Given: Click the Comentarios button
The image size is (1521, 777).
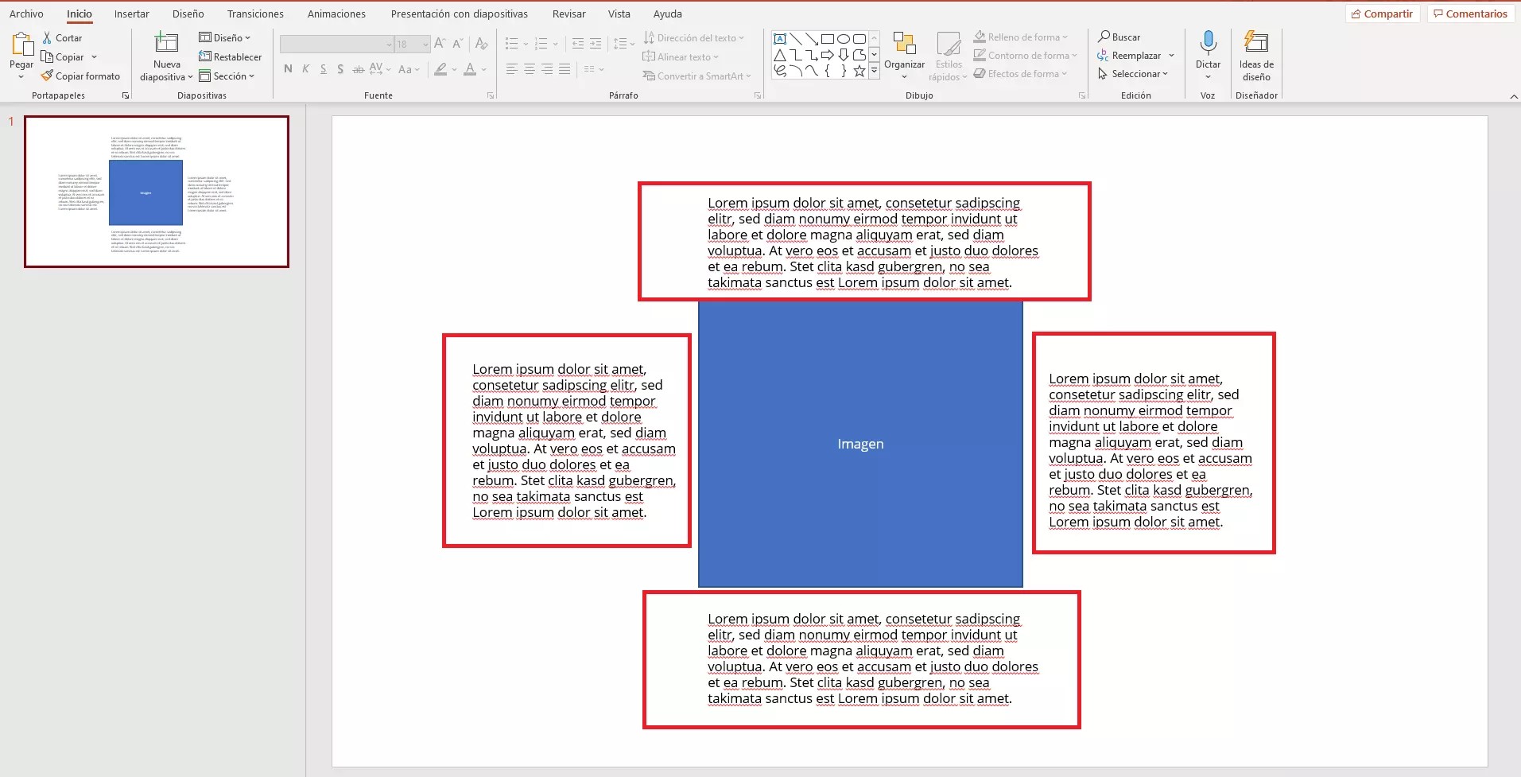Looking at the screenshot, I should tap(1470, 14).
